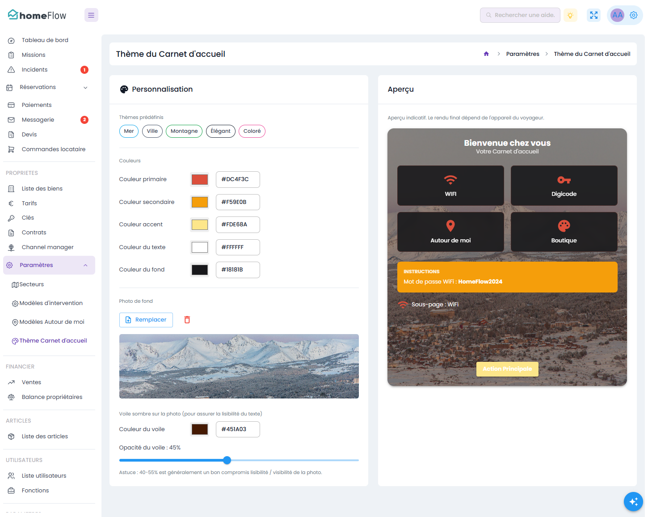
Task: Click the Remplacer photo button
Action: click(146, 320)
